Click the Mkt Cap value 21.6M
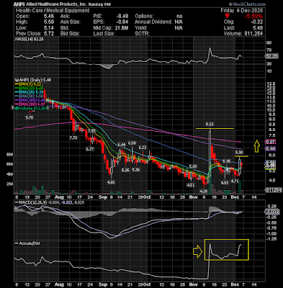 pos(122,28)
